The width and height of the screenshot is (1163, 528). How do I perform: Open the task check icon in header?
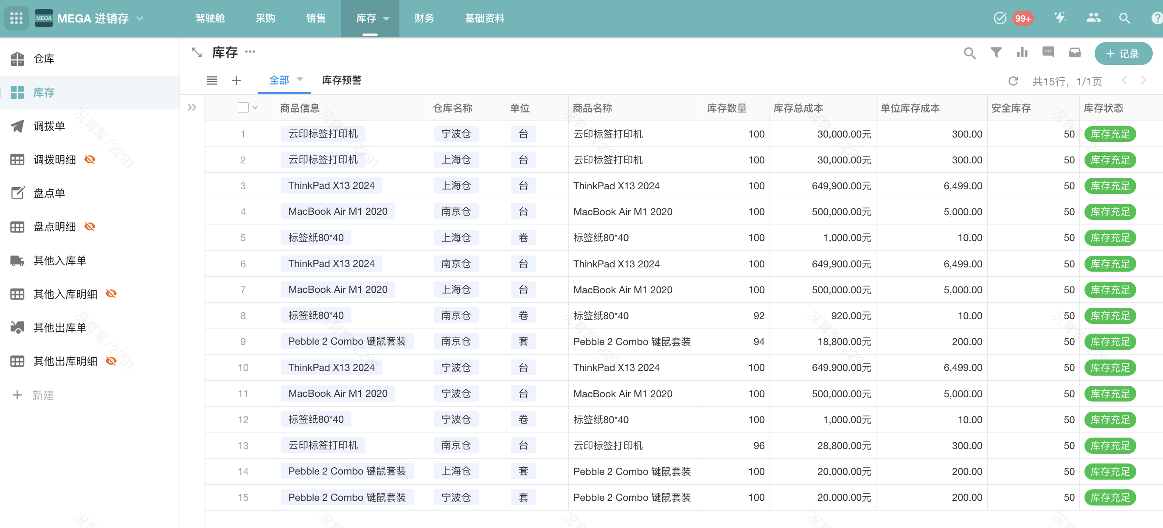tap(1000, 18)
